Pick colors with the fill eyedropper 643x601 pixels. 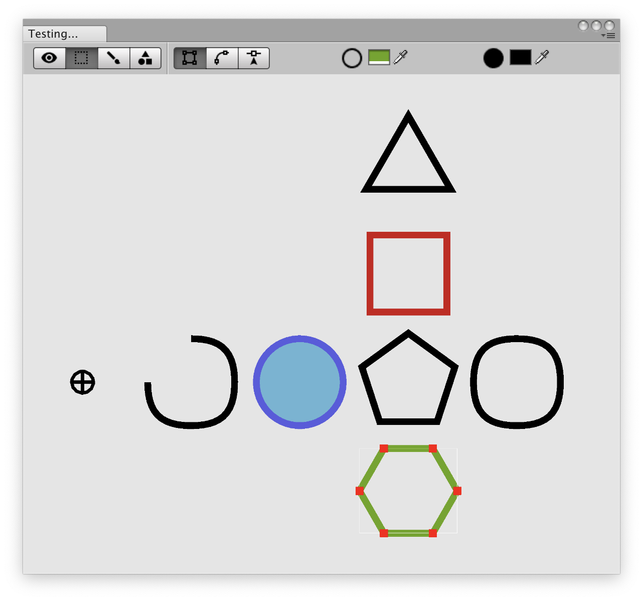coord(543,58)
